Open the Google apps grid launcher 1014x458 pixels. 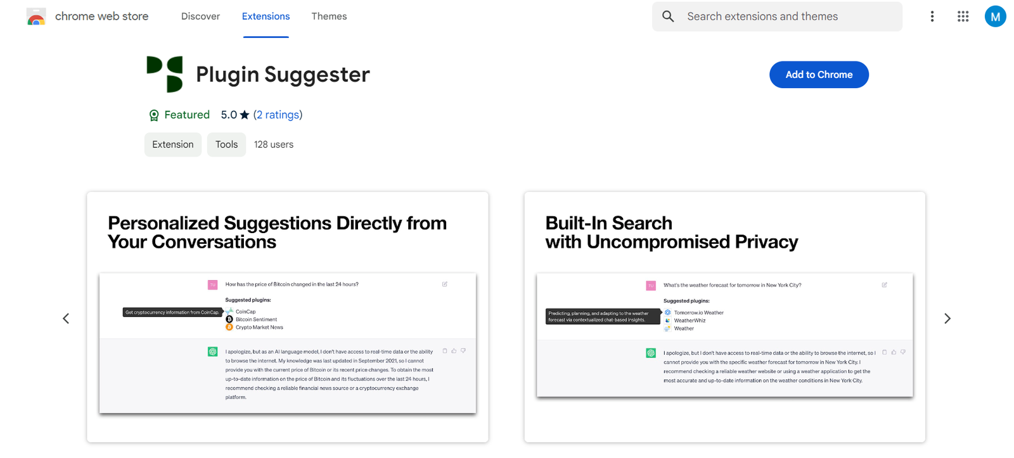point(963,16)
